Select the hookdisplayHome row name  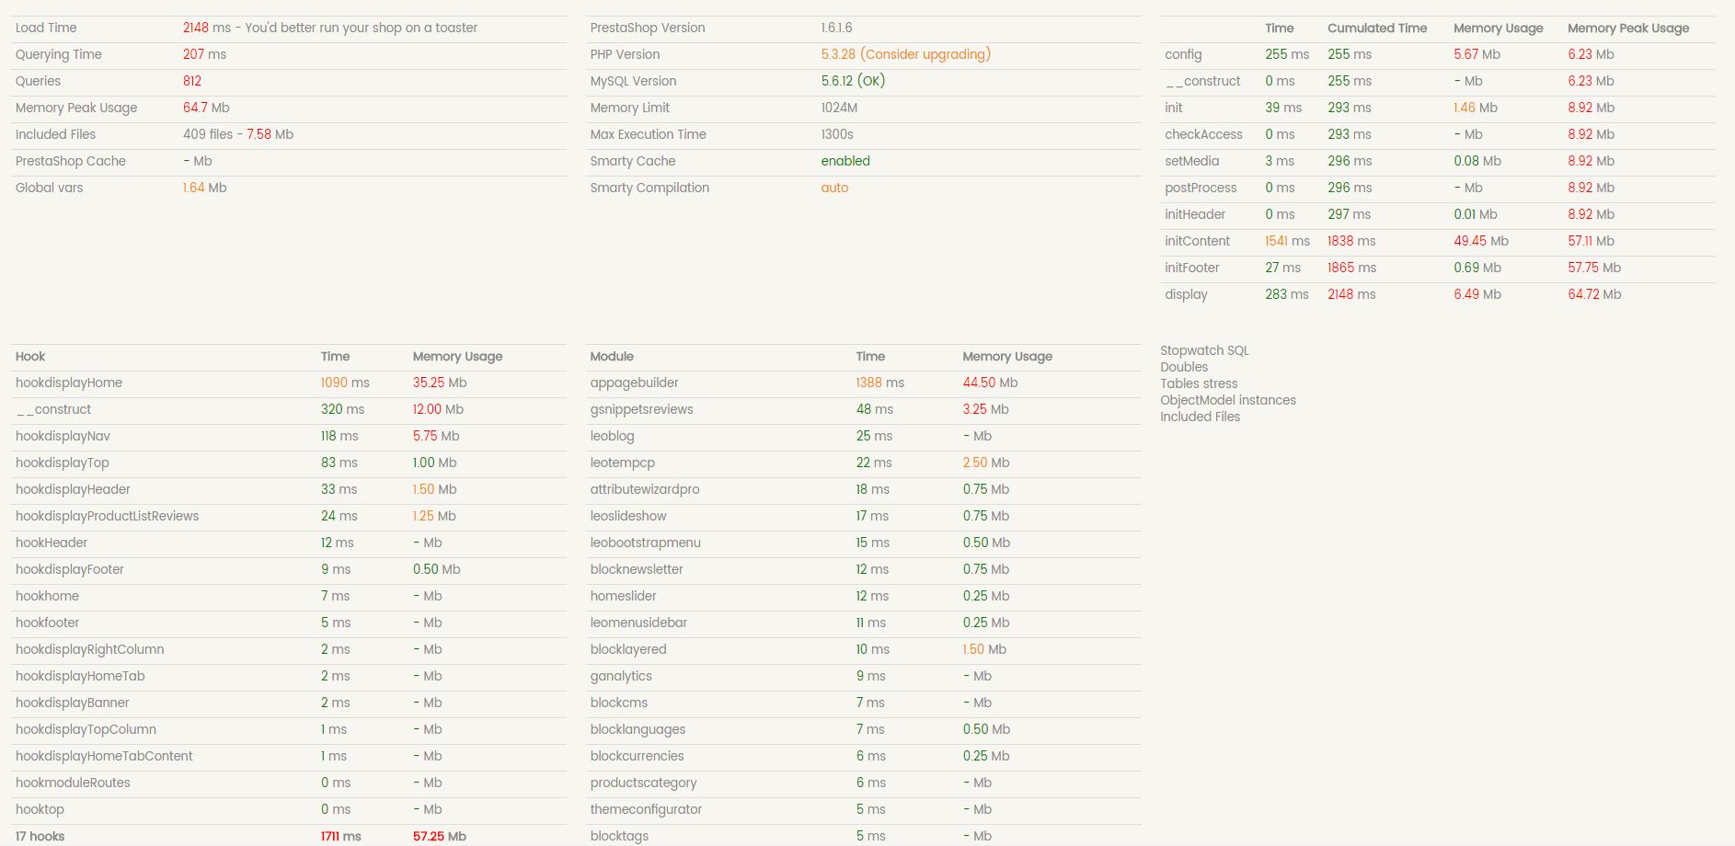pos(69,383)
